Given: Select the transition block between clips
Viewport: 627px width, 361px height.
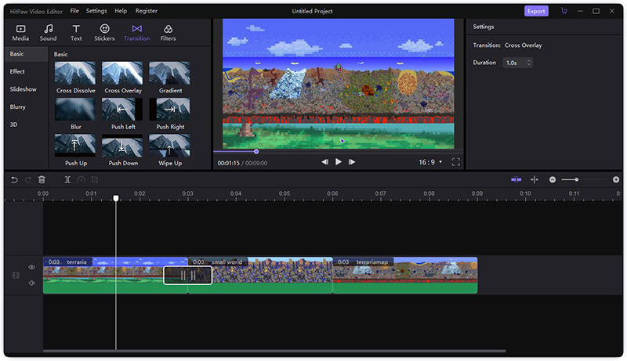Looking at the screenshot, I should (187, 275).
